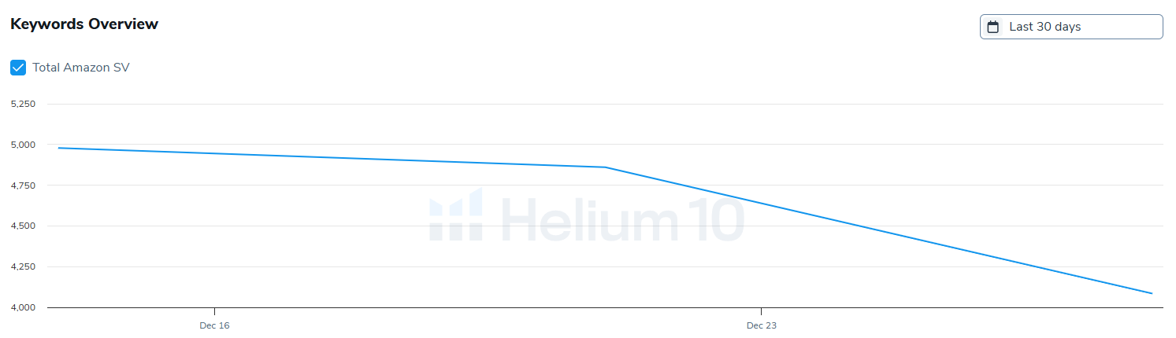
Task: Click the leftmost starting point of the line
Action: [59, 148]
